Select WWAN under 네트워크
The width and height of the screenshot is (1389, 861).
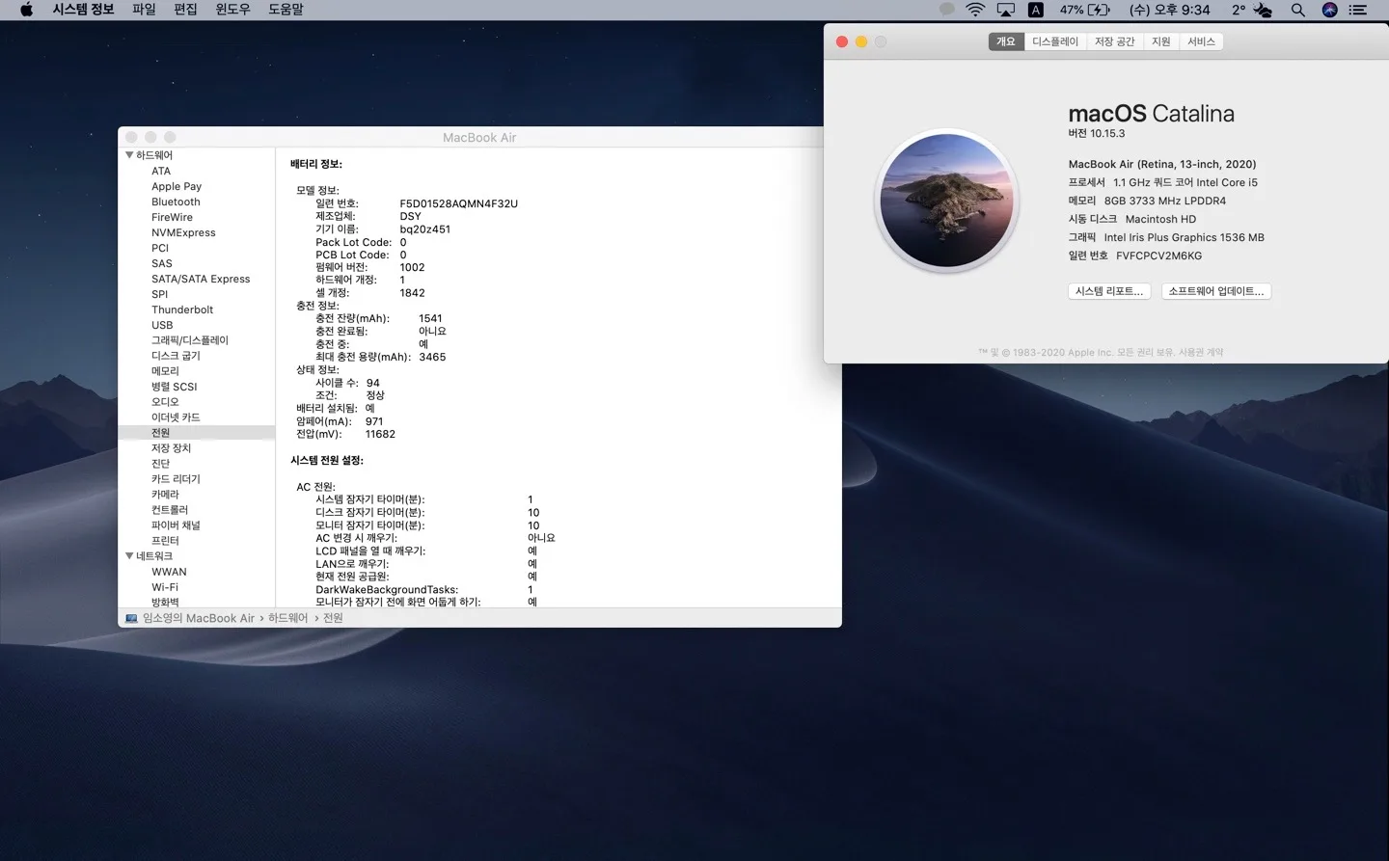click(x=169, y=572)
